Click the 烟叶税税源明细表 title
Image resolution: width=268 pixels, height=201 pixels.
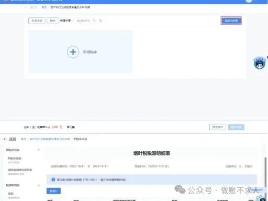pos(152,153)
